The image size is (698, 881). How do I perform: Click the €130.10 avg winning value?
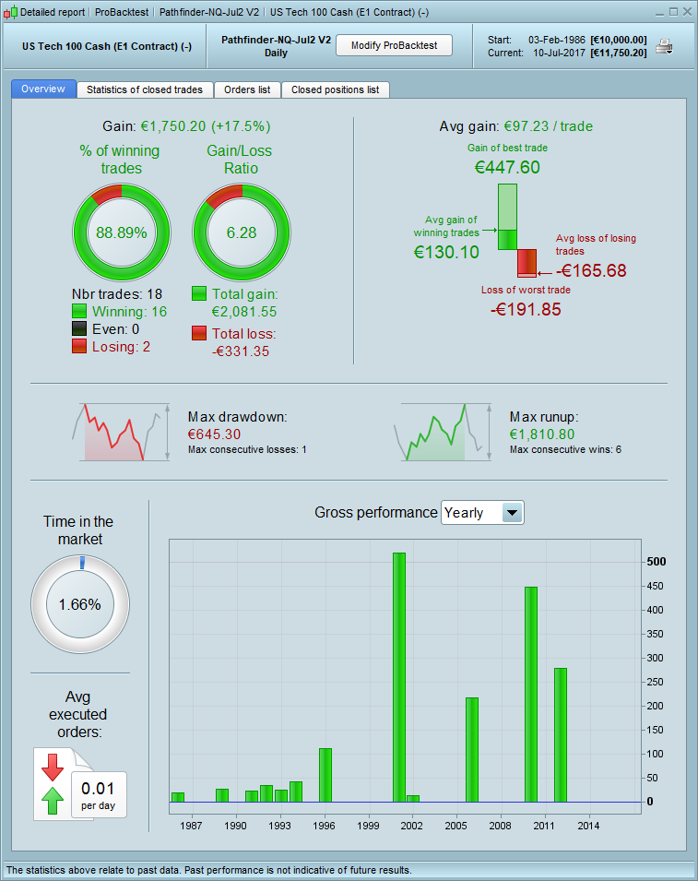pos(446,252)
